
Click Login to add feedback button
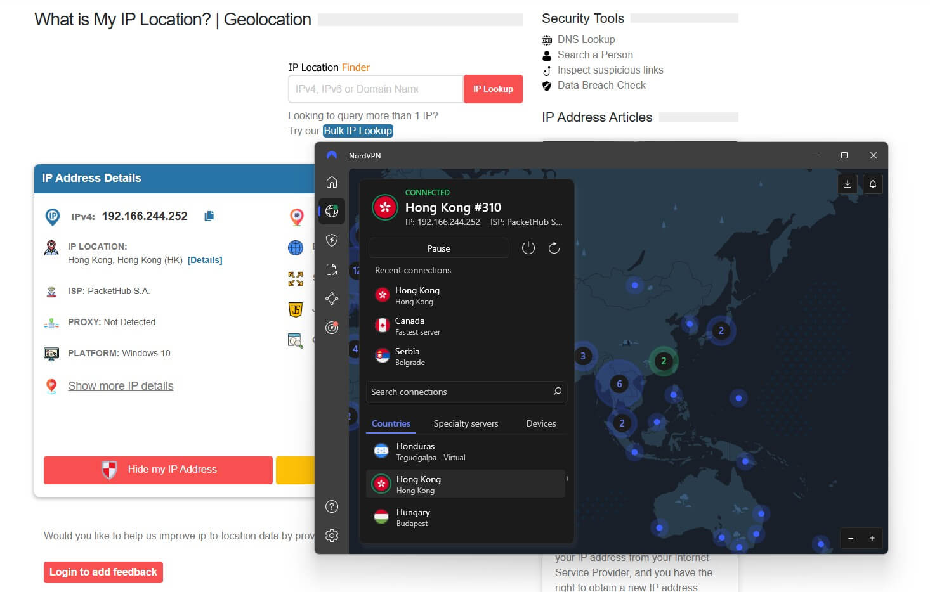103,572
